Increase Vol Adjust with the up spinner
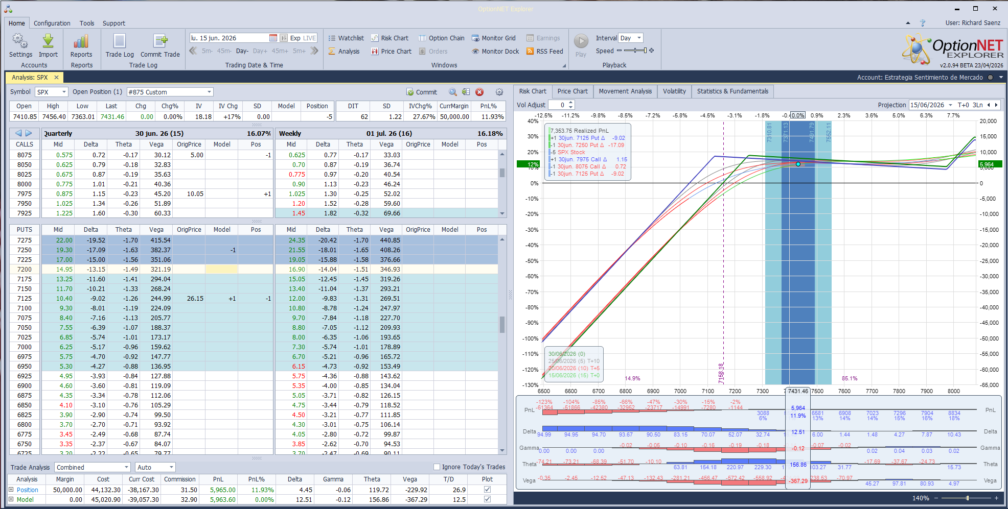Viewport: 1008px width, 509px height. 571,103
